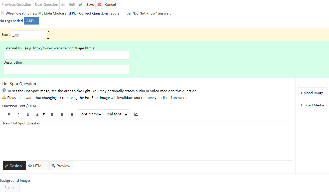Screen dimensions: 329x192
Task: Open the font color dropdown arrow
Action: point(44,114)
